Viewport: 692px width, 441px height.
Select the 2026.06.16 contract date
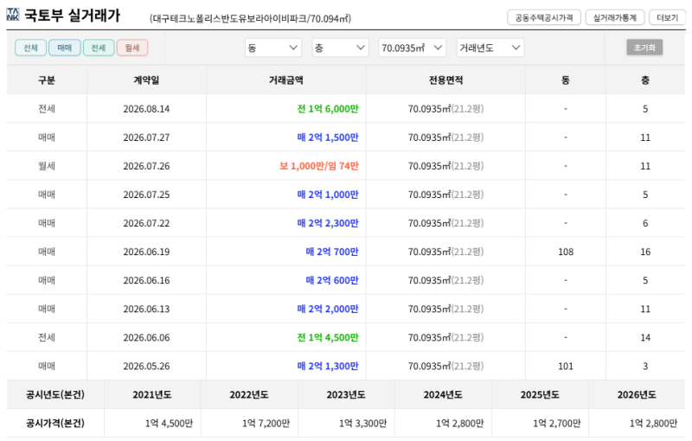tap(146, 280)
